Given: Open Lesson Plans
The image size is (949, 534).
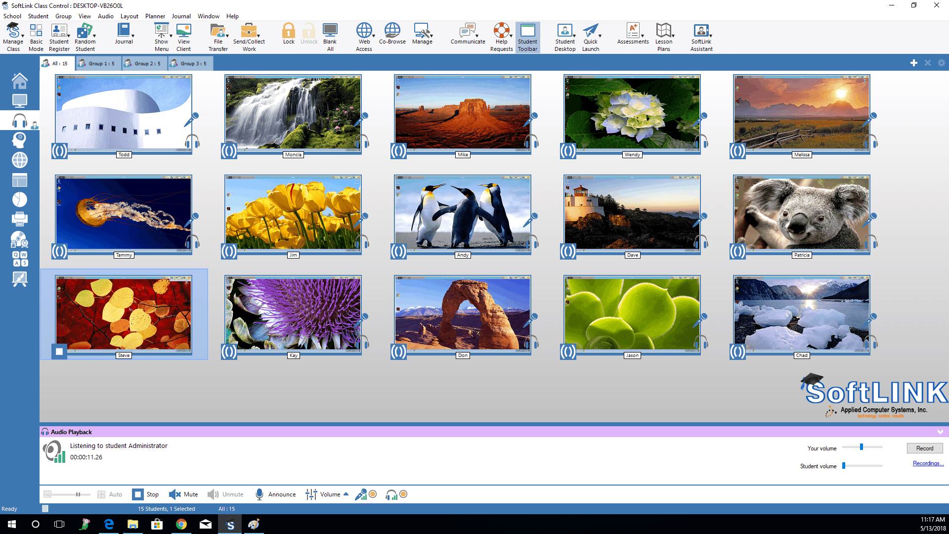Looking at the screenshot, I should 664,37.
